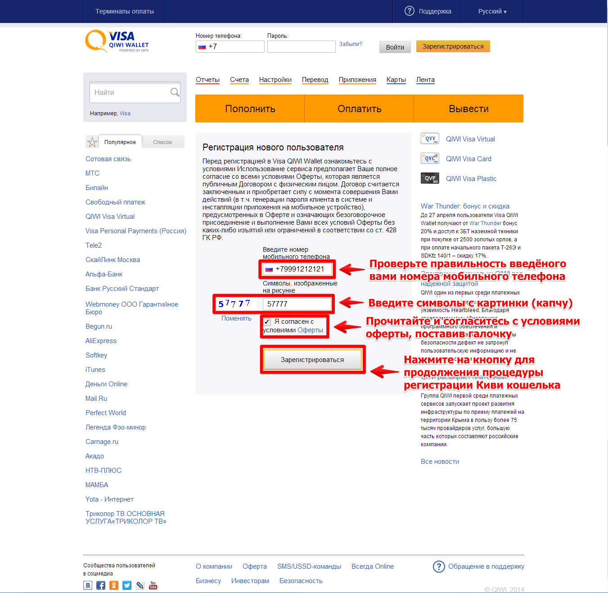Screen dimensions: 608x593
Task: Open SMS/USSD-команды footer link
Action: tap(309, 566)
